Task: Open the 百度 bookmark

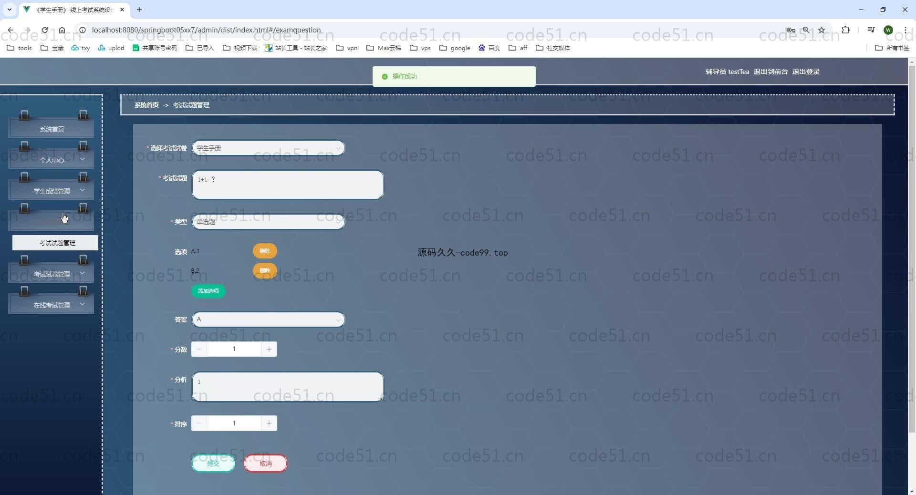Action: pos(489,48)
